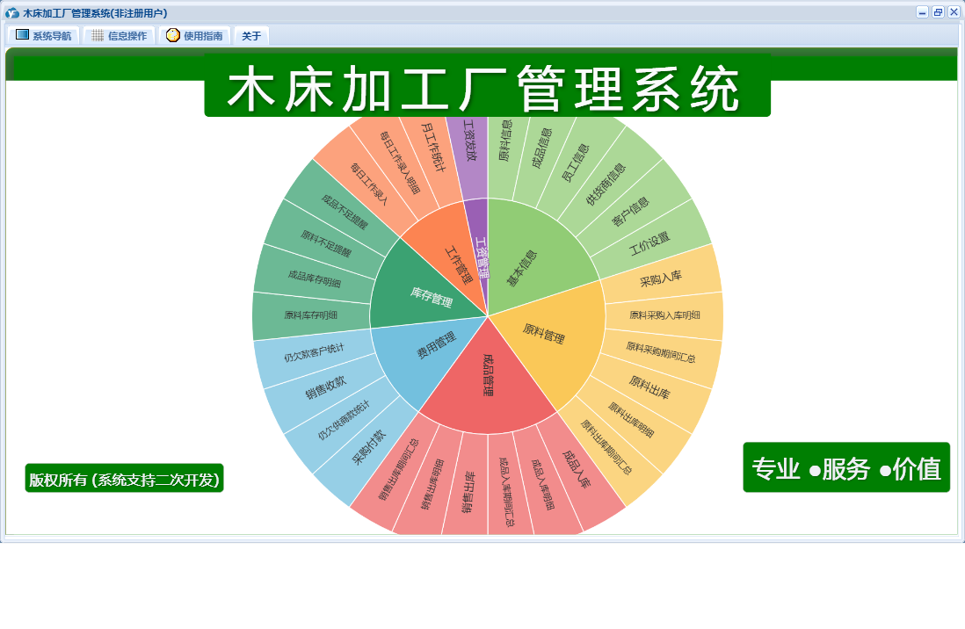Open the 成品库存明细 segment
Viewport: 965px width, 629px height.
pyautogui.click(x=315, y=278)
